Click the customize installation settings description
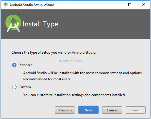Viewport: 151px width, 119px height. (74, 95)
